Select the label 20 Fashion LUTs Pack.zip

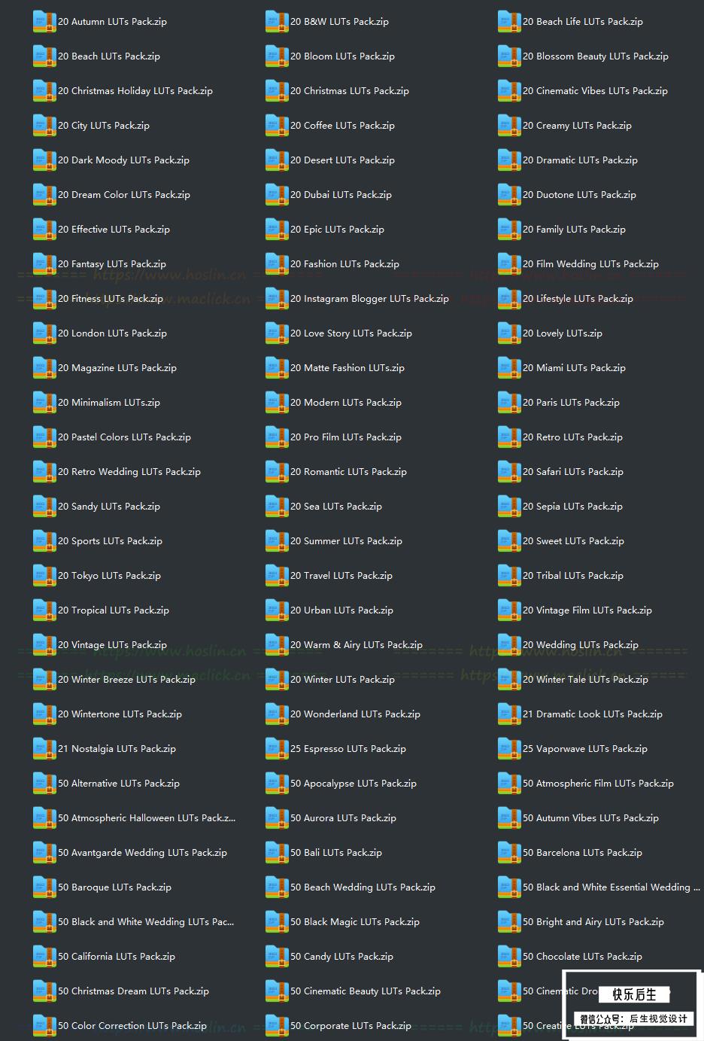pos(344,264)
